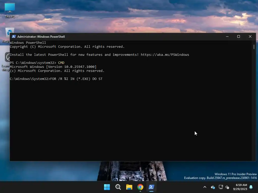Show hidden system tray icons
The width and height of the screenshot is (258, 193).
(x=205, y=187)
